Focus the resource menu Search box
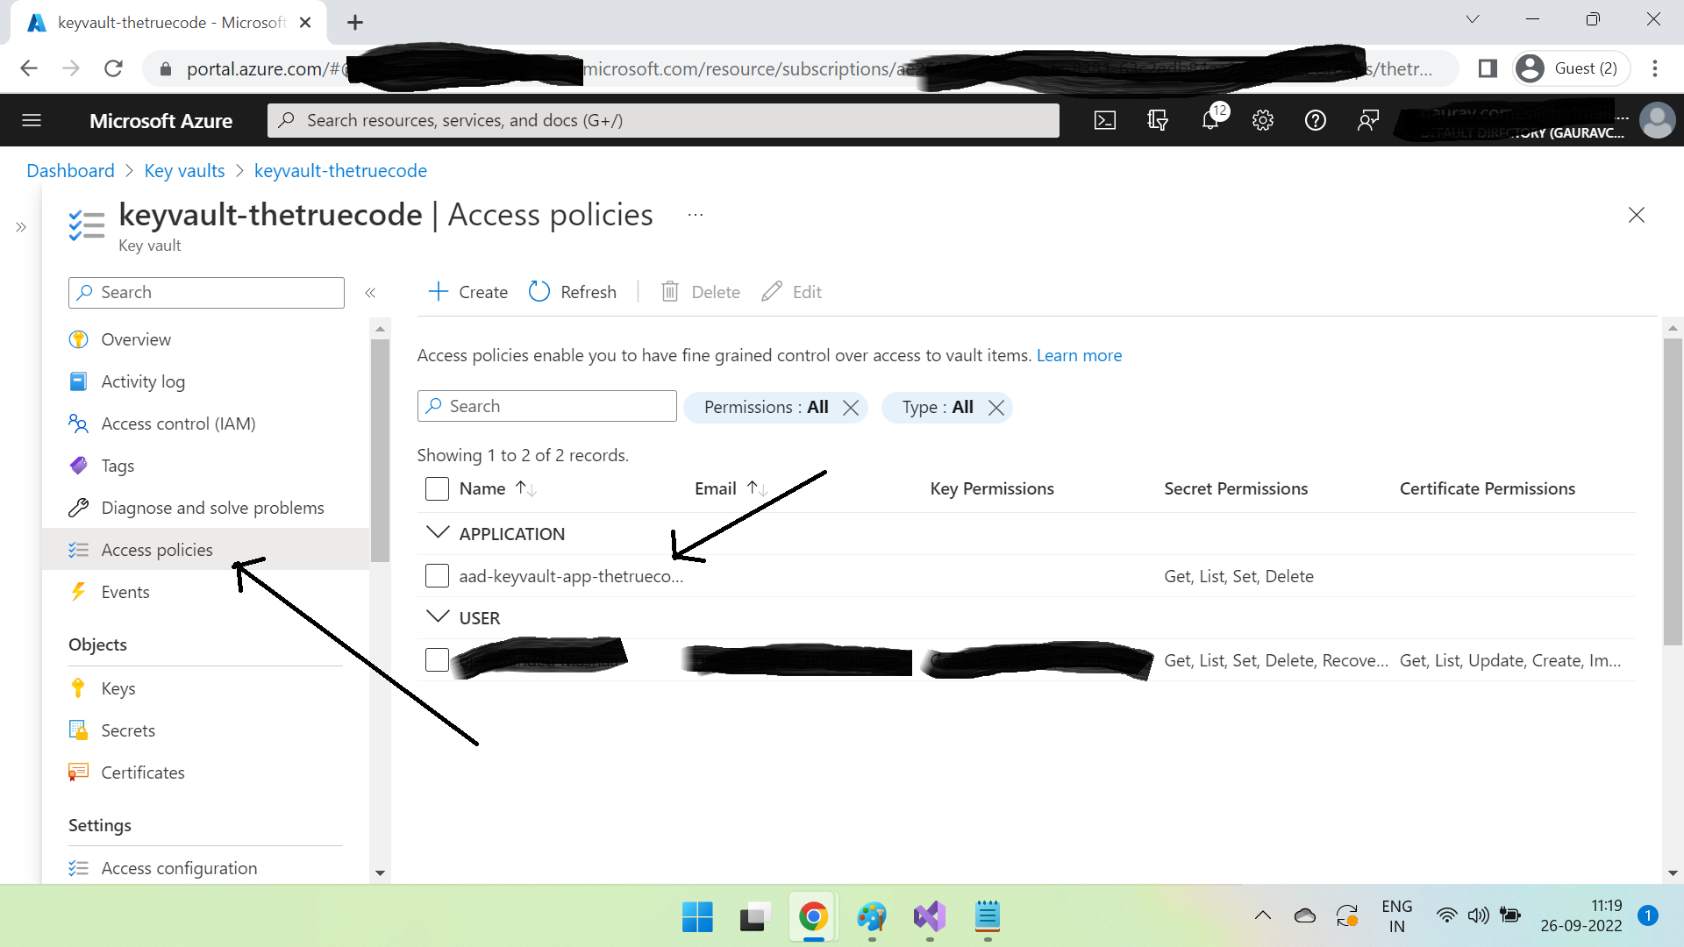 click(206, 292)
